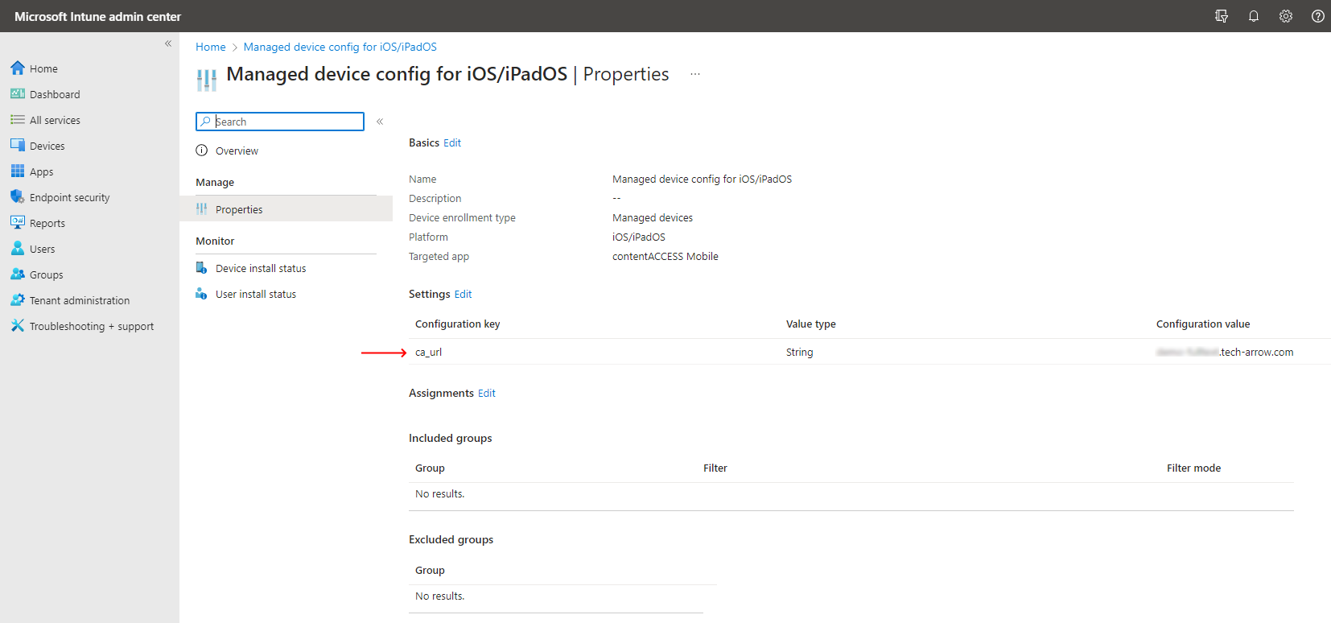Open the settings gear in header
1331x623 pixels.
(1286, 16)
